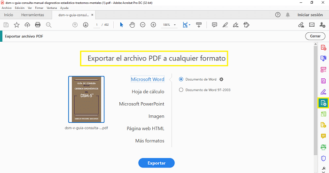Send file by email envelope icon
329x173 pixels.
click(312, 25)
